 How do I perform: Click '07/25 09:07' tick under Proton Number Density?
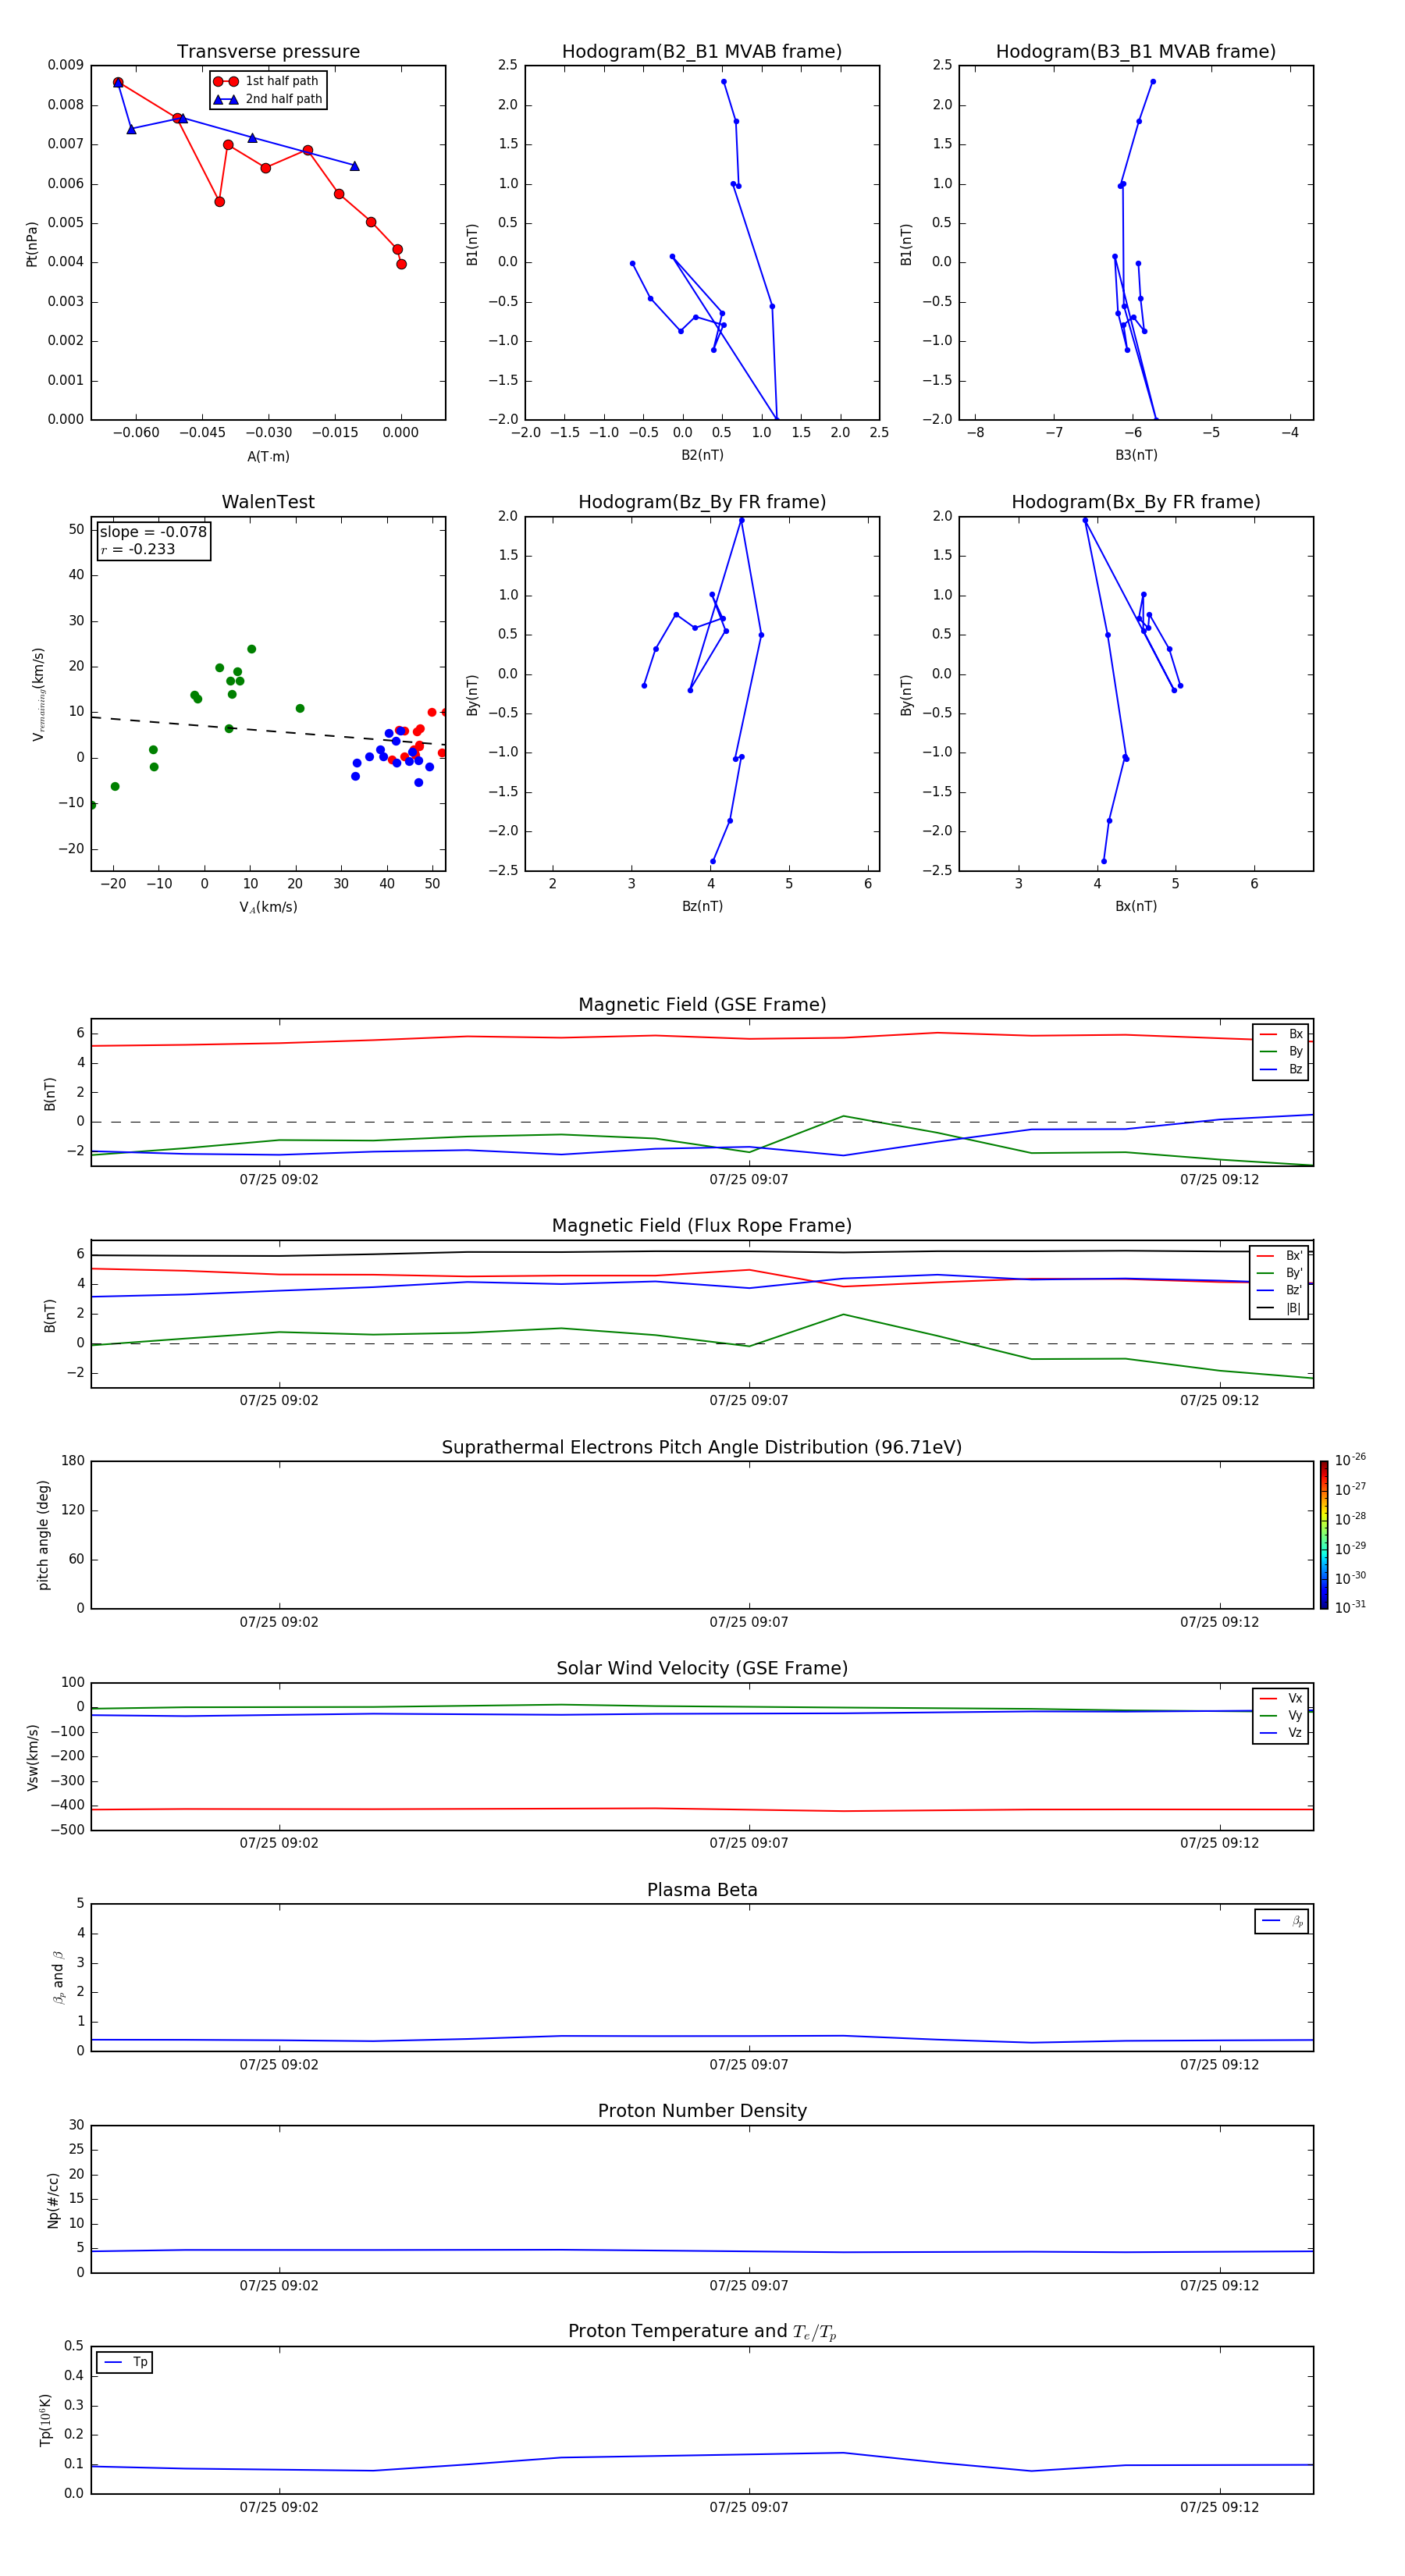pos(749,2286)
